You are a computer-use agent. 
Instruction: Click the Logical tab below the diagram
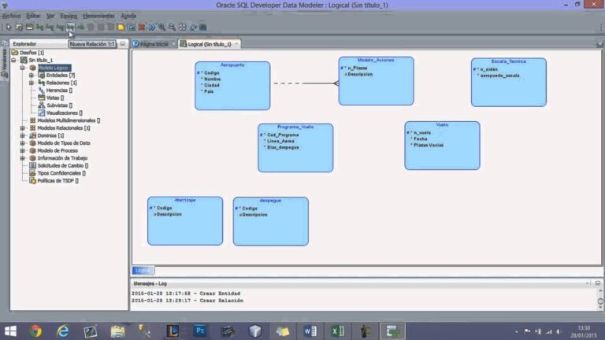143,271
